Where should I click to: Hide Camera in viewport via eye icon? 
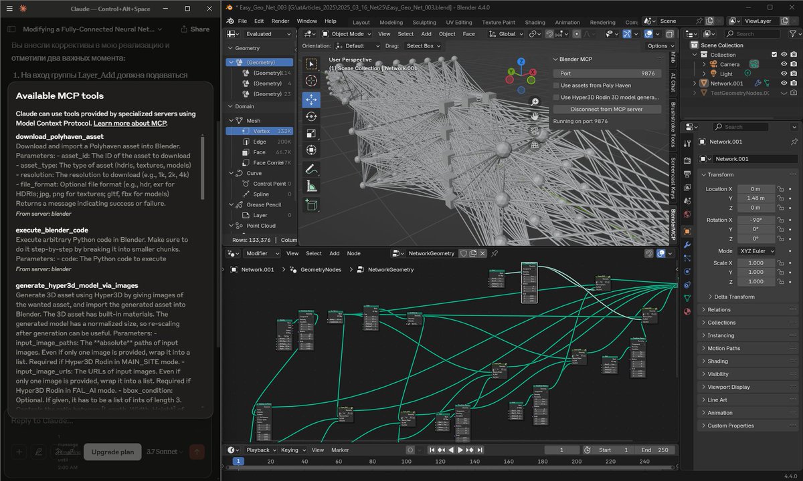[x=784, y=64]
